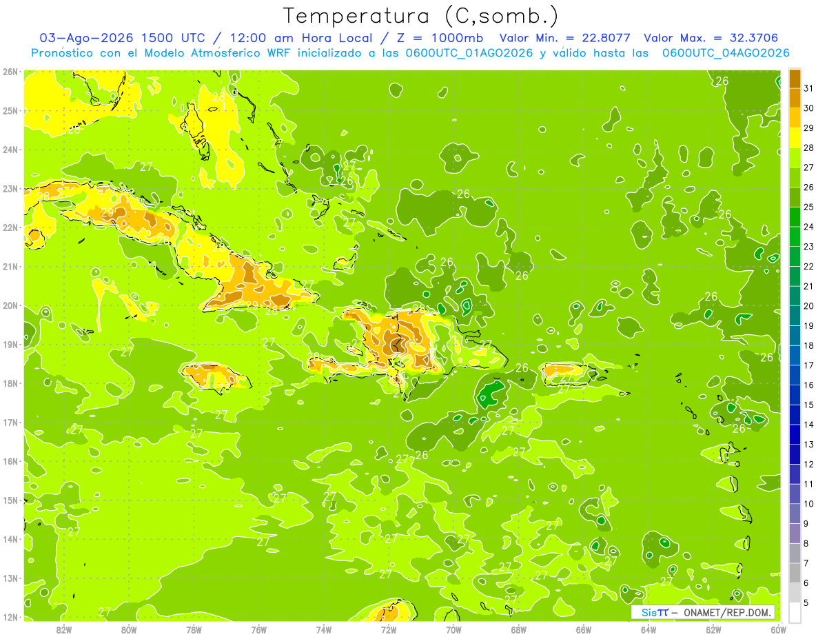Click the color scale value 22
The width and height of the screenshot is (827, 639).
(x=809, y=266)
